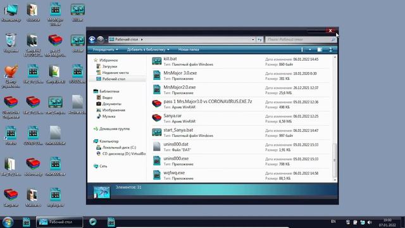Select unins000.dat file icon in the list
This screenshot has height=228, width=405.
[x=156, y=146]
